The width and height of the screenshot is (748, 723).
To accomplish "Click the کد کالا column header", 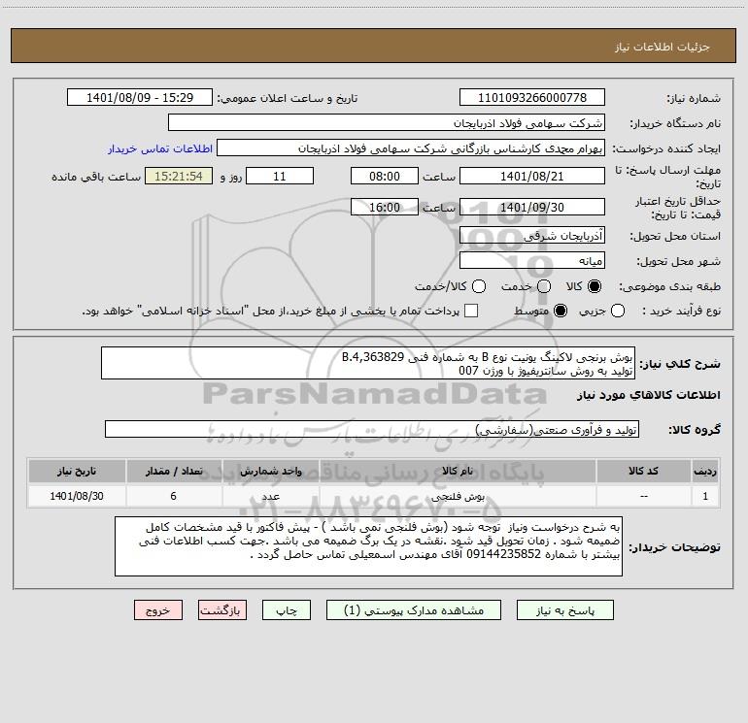I will point(643,471).
